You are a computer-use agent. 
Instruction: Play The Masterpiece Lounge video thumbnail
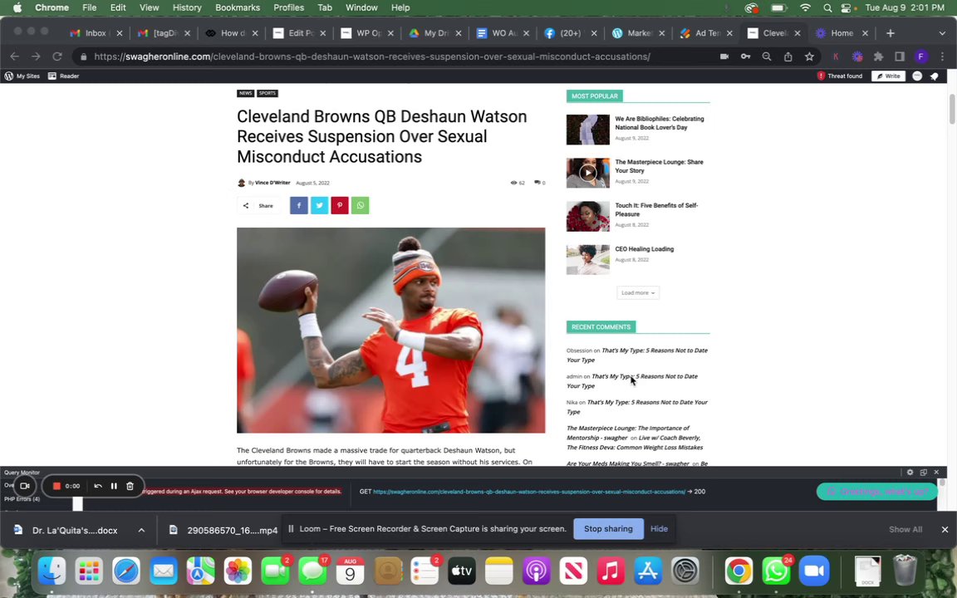[588, 173]
